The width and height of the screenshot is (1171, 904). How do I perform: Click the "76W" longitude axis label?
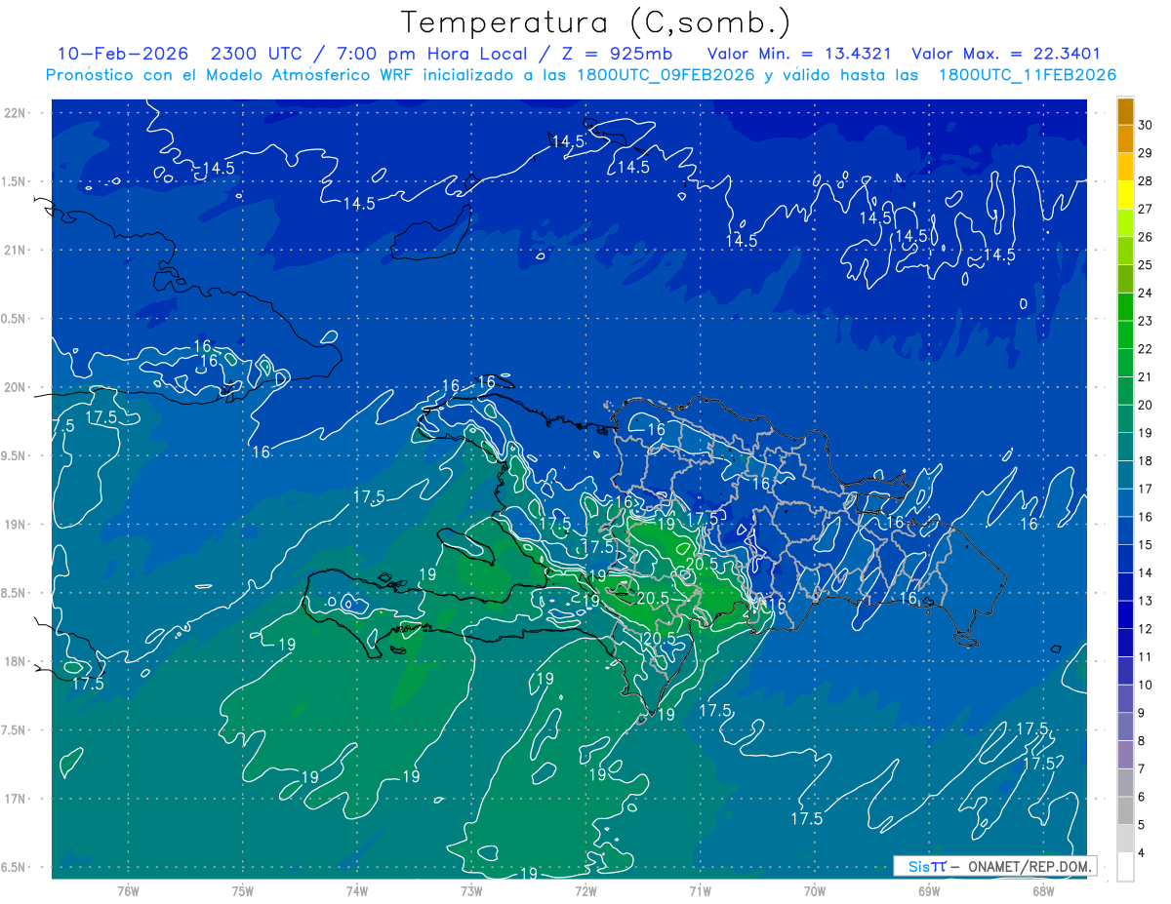click(x=128, y=890)
